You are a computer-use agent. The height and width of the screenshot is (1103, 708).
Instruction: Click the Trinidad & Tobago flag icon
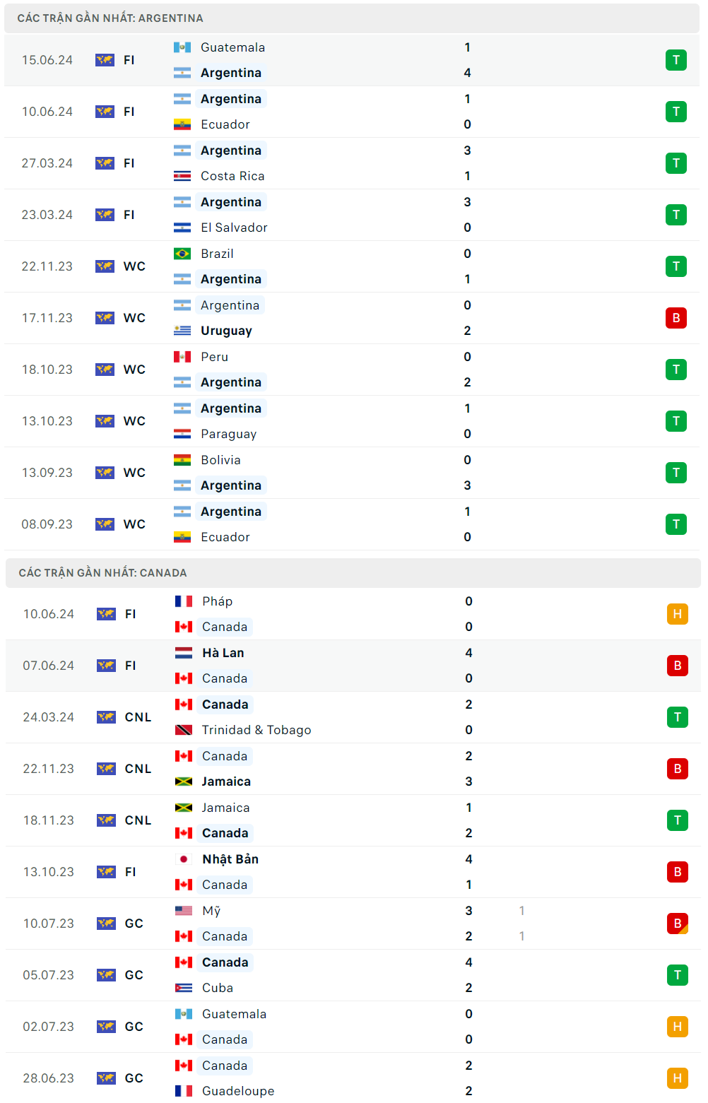pyautogui.click(x=184, y=730)
